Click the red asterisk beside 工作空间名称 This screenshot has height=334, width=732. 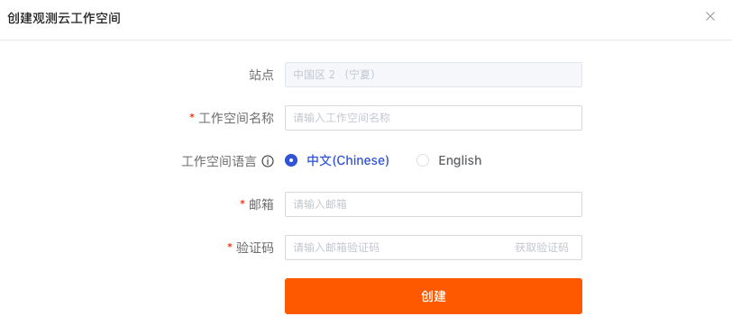tap(192, 117)
